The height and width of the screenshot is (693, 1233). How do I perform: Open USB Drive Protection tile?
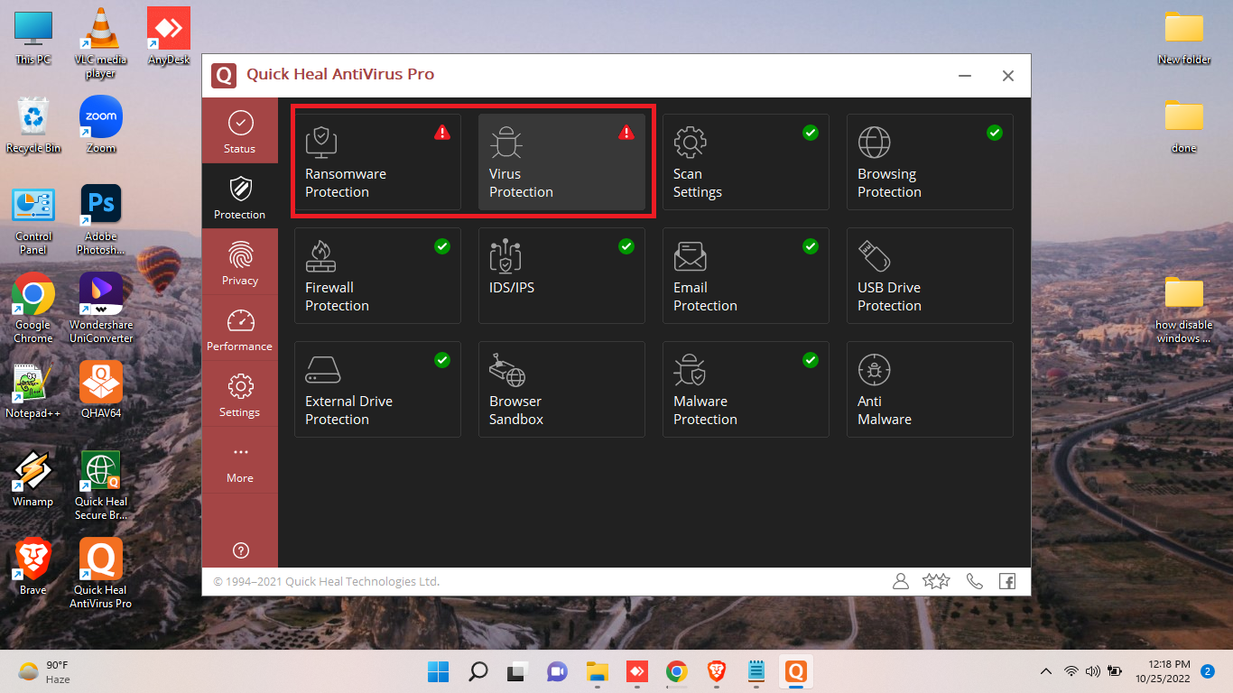pyautogui.click(x=930, y=276)
